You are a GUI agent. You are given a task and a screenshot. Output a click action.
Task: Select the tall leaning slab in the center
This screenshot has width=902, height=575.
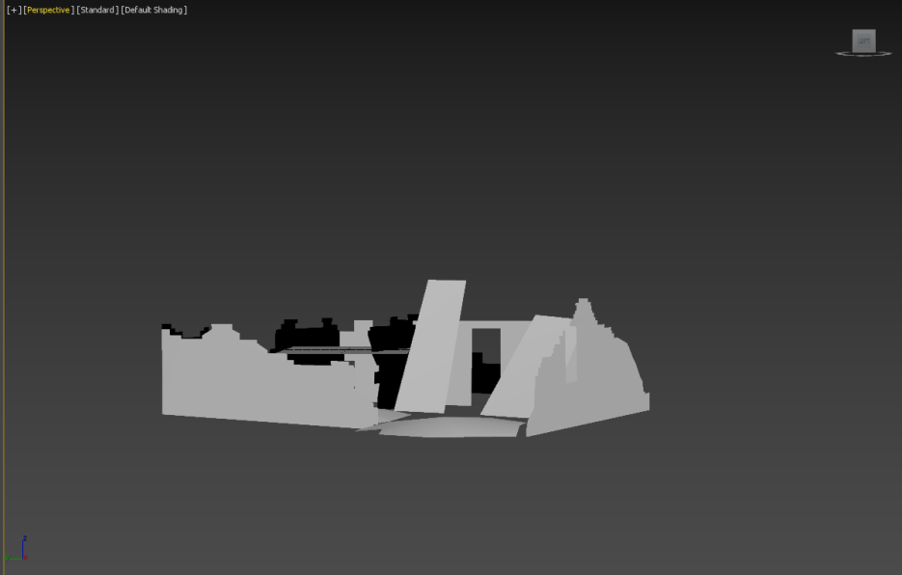click(x=430, y=347)
